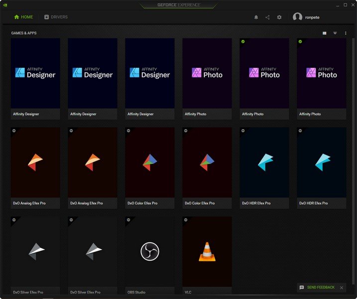Click the SEND FEEDBACK button
The image size is (357, 299).
pos(321,288)
